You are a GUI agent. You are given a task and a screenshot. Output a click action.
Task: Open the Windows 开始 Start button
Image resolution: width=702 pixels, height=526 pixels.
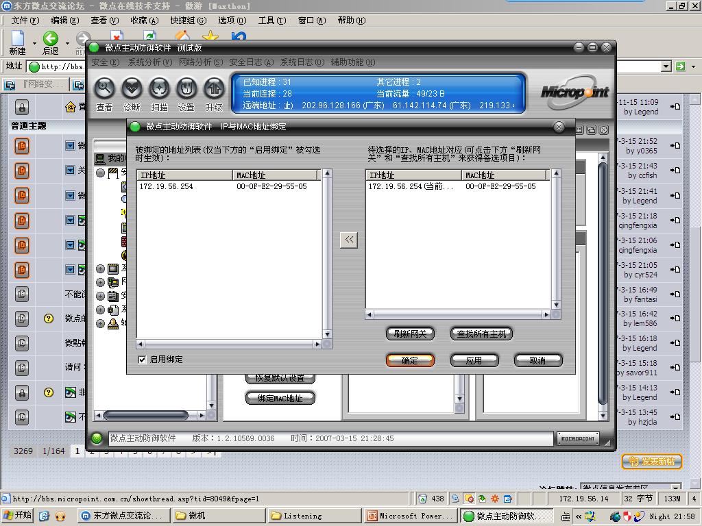17,515
